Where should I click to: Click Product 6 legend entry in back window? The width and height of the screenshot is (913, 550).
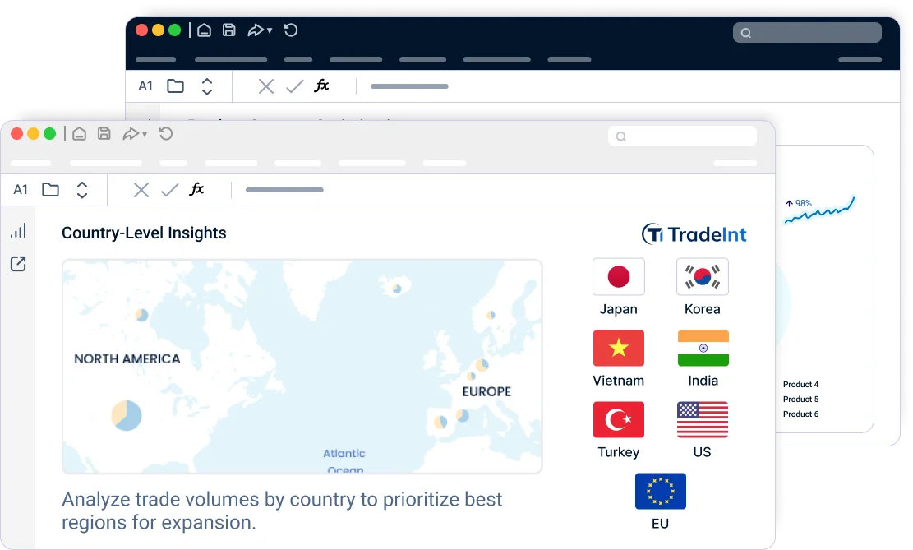[800, 414]
